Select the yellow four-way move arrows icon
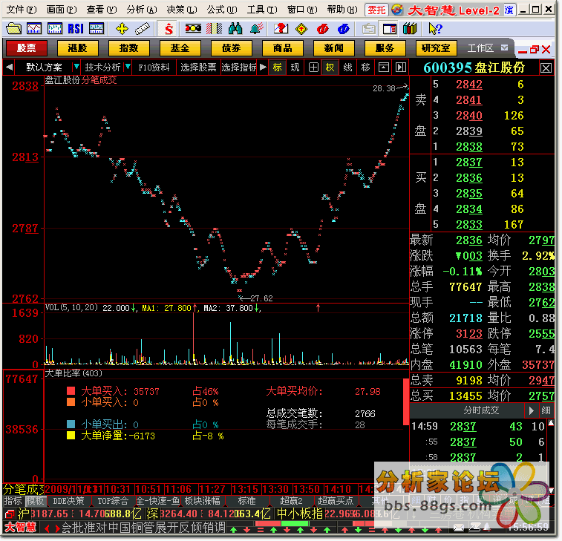The height and width of the screenshot is (541, 562). [122, 29]
